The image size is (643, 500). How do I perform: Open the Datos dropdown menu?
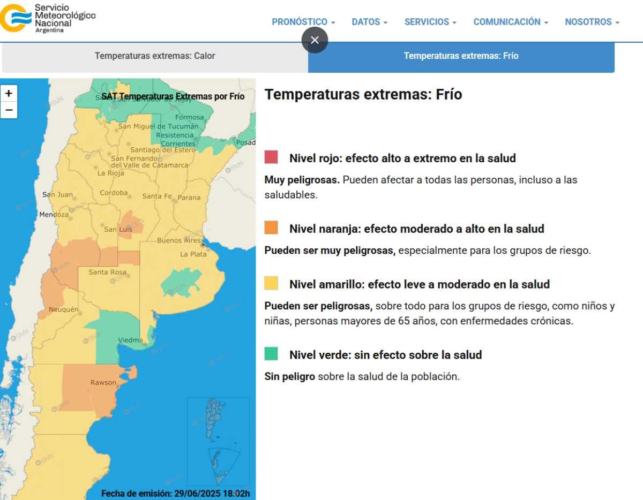coord(370,22)
